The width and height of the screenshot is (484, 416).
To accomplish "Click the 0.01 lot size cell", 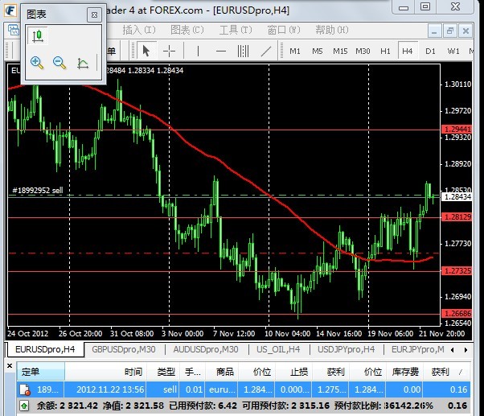I will pos(194,389).
